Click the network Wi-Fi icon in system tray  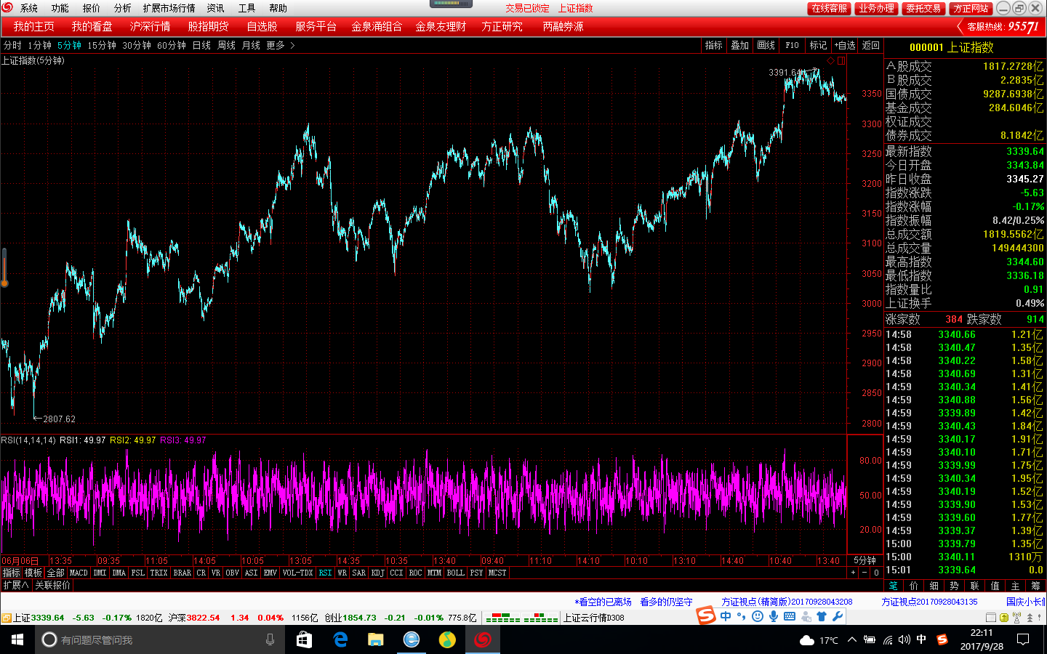pyautogui.click(x=887, y=639)
